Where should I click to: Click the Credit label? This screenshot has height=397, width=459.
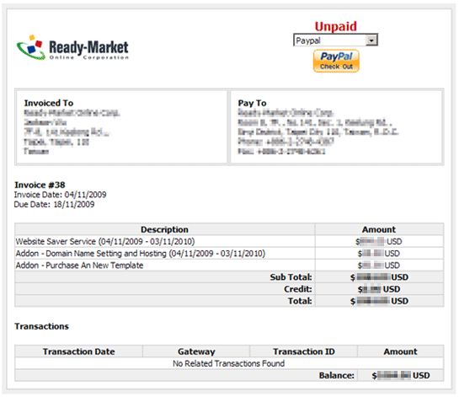298,289
